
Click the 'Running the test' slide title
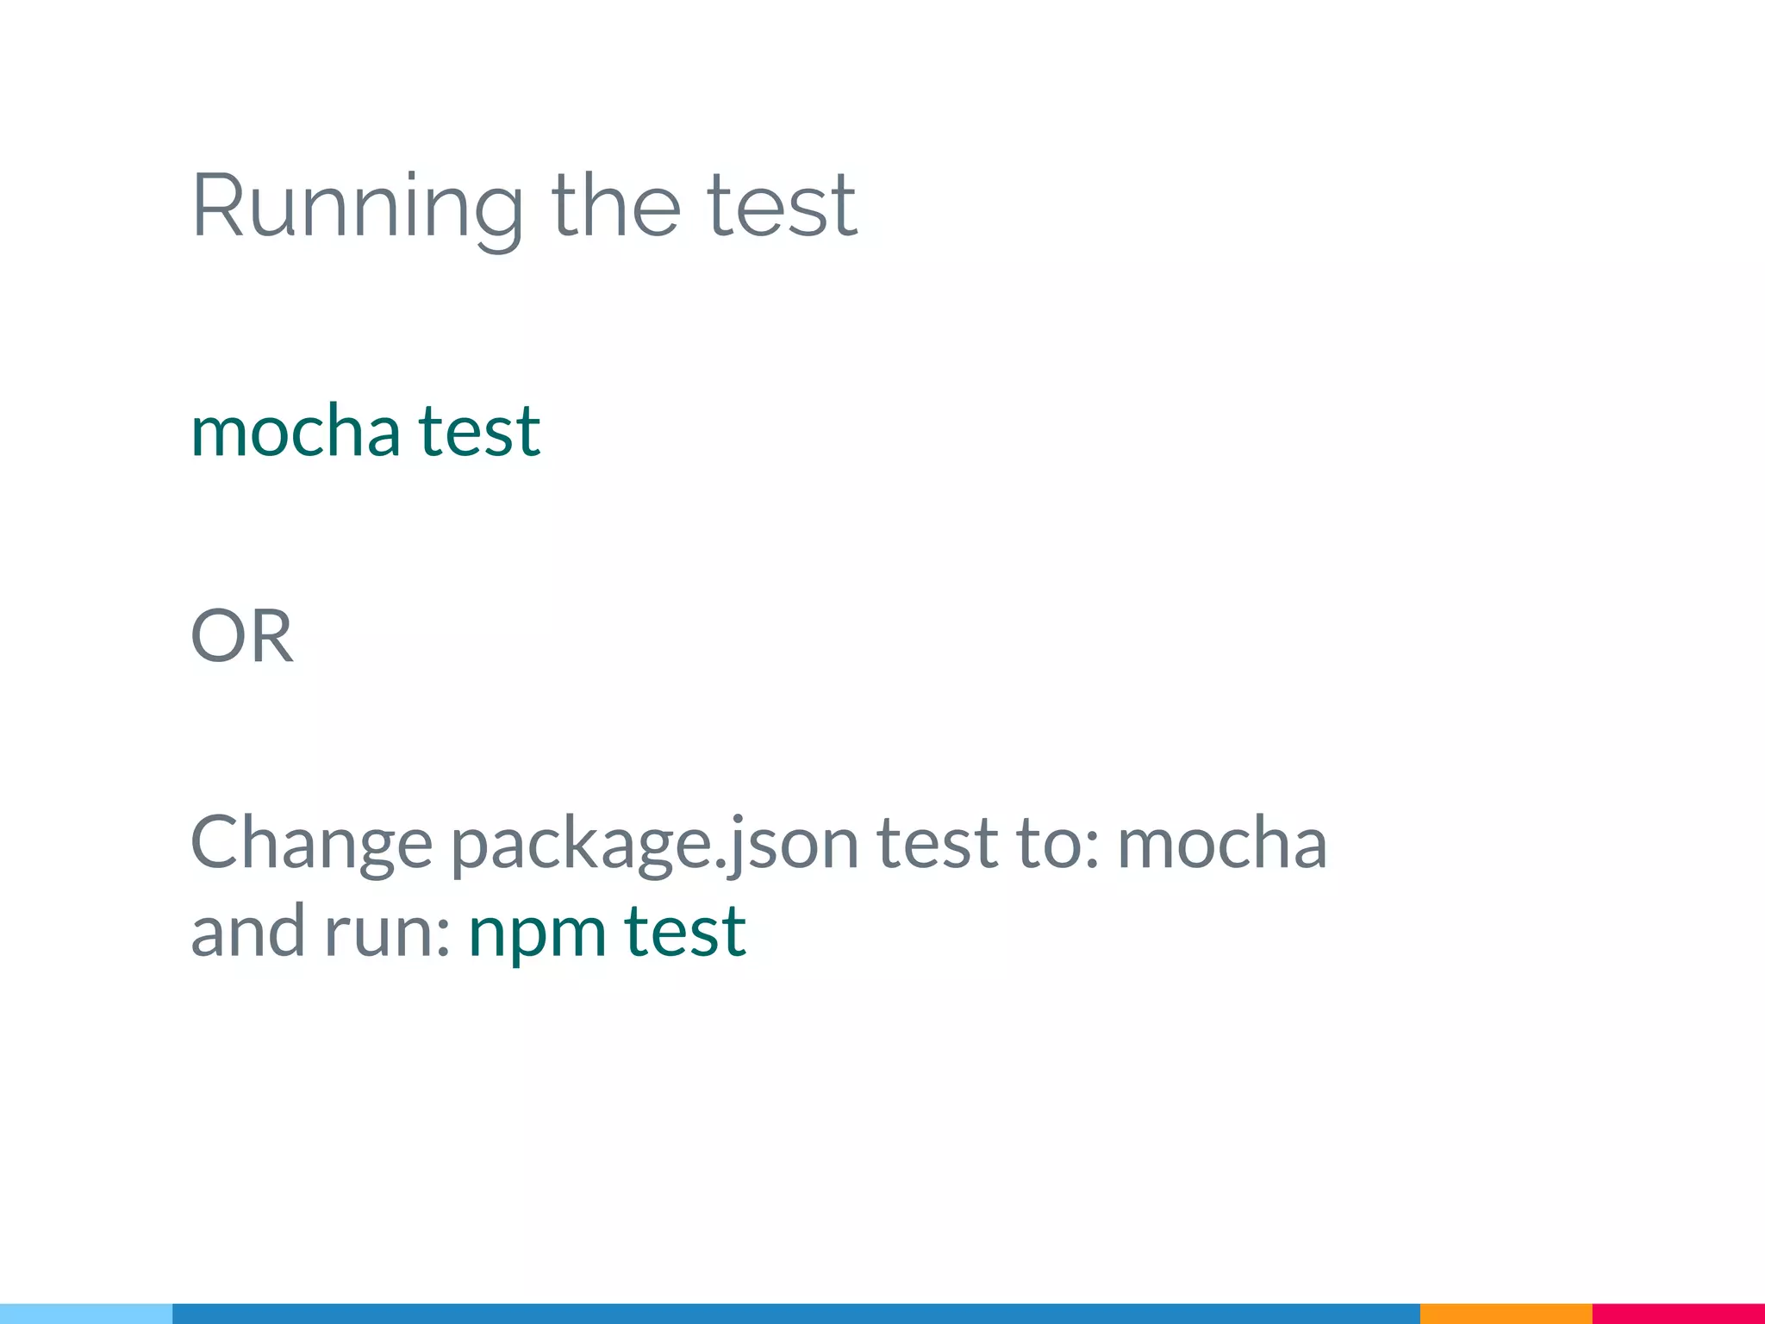[x=524, y=209]
